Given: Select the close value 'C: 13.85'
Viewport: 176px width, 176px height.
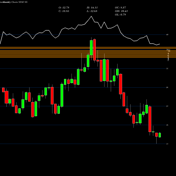Looking at the screenshot, I should click(x=64, y=11).
